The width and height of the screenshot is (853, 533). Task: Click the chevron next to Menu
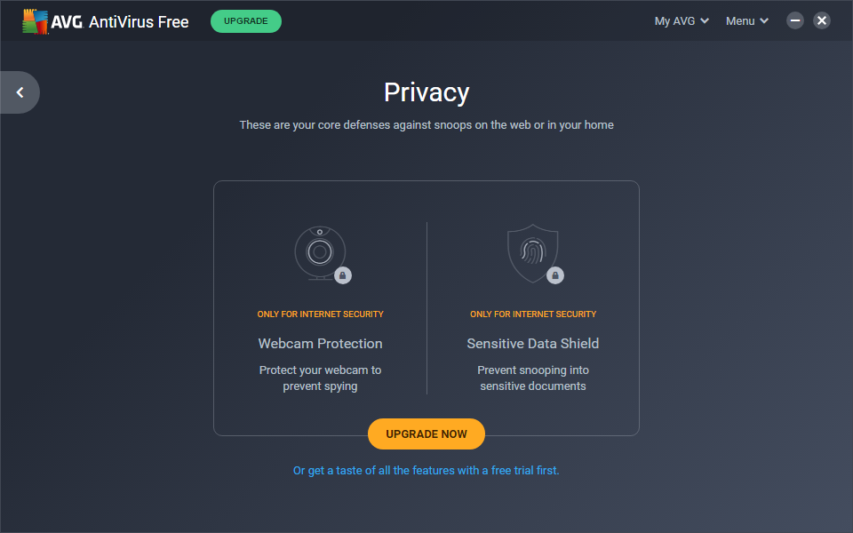click(x=764, y=21)
